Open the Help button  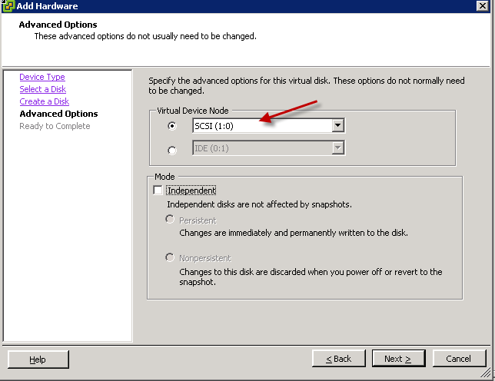[38, 359]
